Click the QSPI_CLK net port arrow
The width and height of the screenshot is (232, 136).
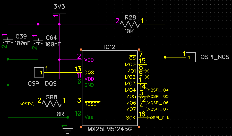[148, 118]
